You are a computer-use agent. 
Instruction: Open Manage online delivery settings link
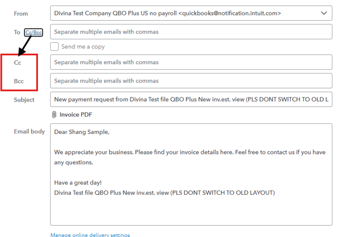click(x=90, y=235)
